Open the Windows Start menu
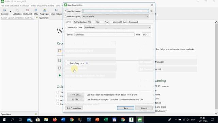Screen dimensions: 218x123 [4, 120]
